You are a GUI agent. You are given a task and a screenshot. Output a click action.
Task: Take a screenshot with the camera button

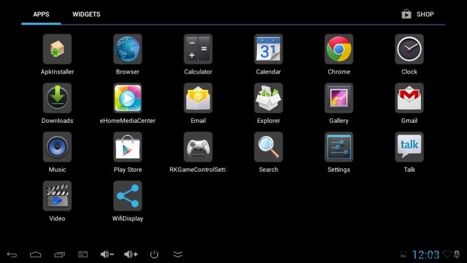[83, 254]
